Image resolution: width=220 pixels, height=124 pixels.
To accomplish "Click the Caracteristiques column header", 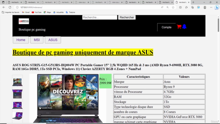I will [x=138, y=77].
